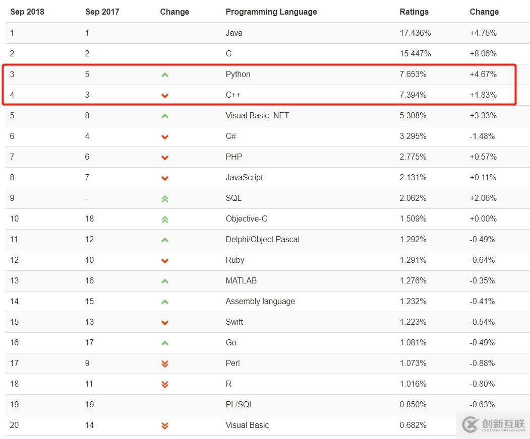This screenshot has width=530, height=439.
Task: Click the Java language name
Action: pos(234,33)
